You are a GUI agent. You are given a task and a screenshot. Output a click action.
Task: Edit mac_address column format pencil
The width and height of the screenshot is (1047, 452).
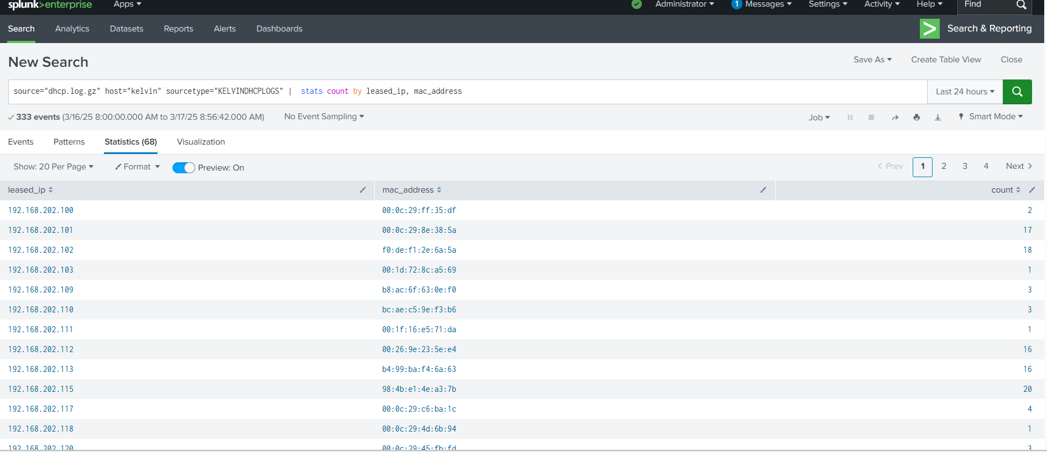click(763, 190)
